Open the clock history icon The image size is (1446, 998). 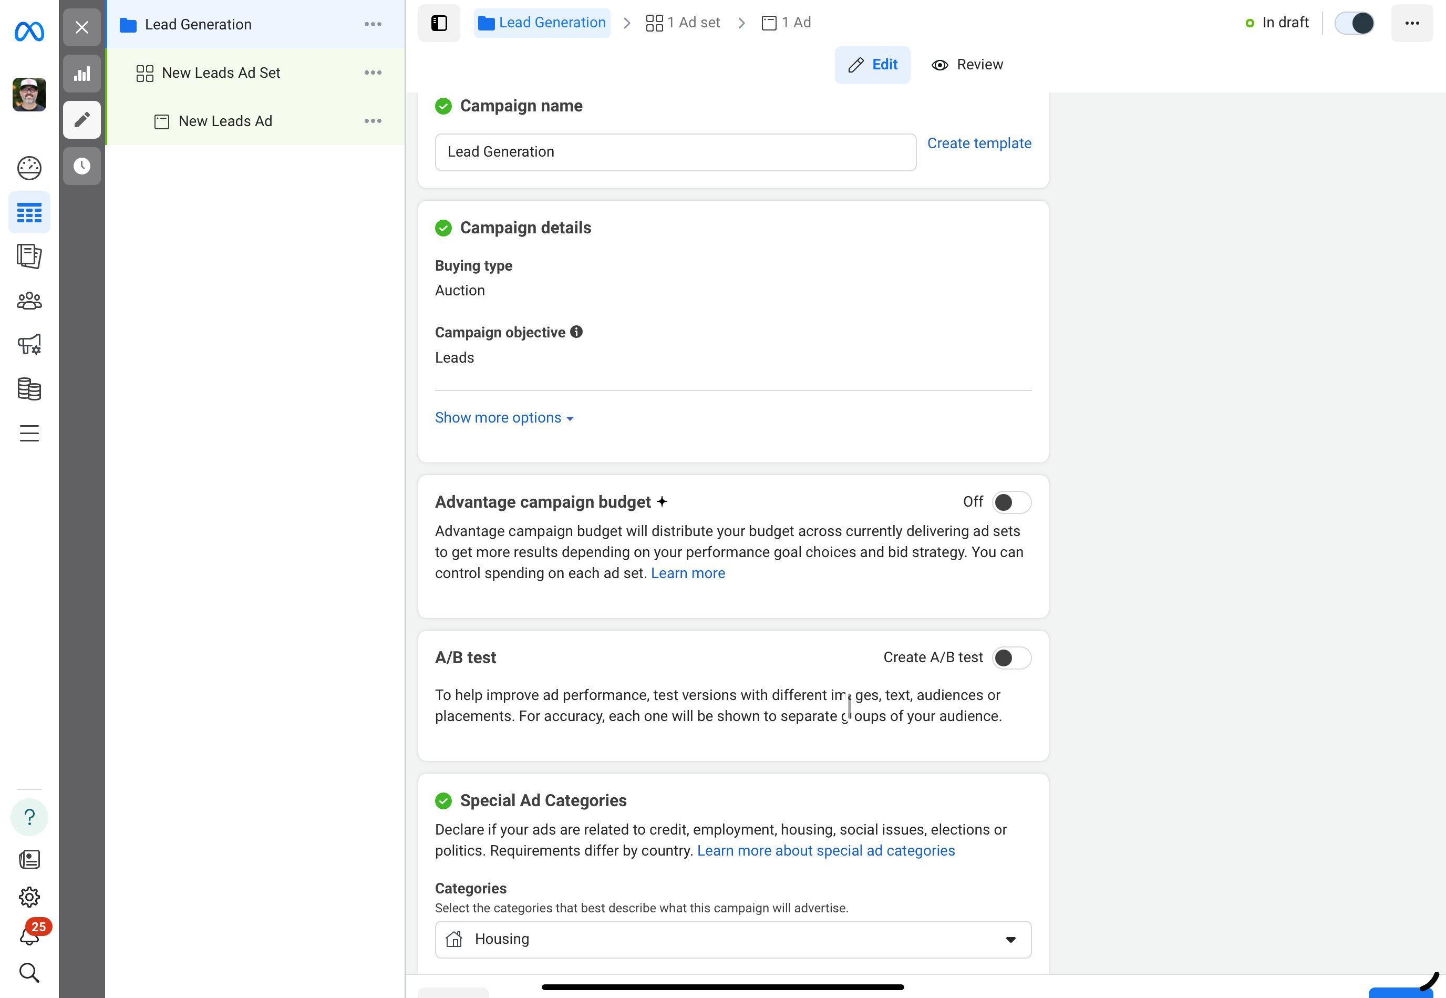pyautogui.click(x=82, y=166)
